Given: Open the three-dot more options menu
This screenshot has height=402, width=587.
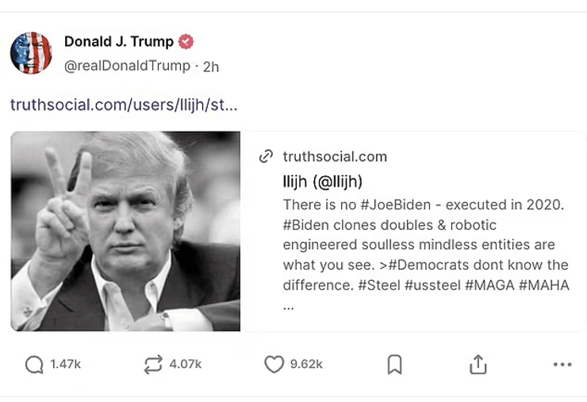Looking at the screenshot, I should 562,364.
